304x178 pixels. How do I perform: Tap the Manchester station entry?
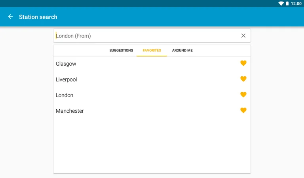(70, 111)
